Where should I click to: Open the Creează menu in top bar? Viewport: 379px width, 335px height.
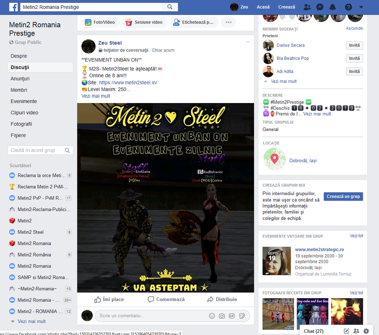click(x=287, y=7)
